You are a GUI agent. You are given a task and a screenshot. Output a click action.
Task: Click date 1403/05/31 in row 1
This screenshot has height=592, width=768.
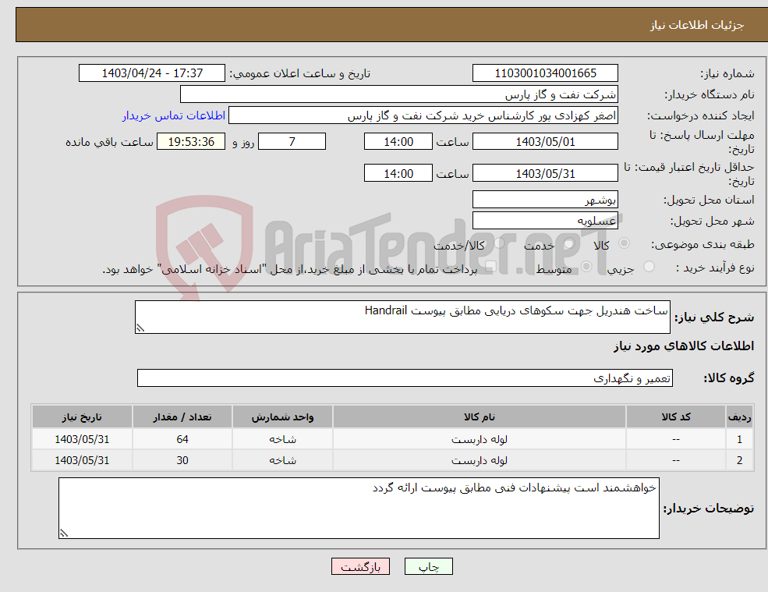(x=82, y=439)
